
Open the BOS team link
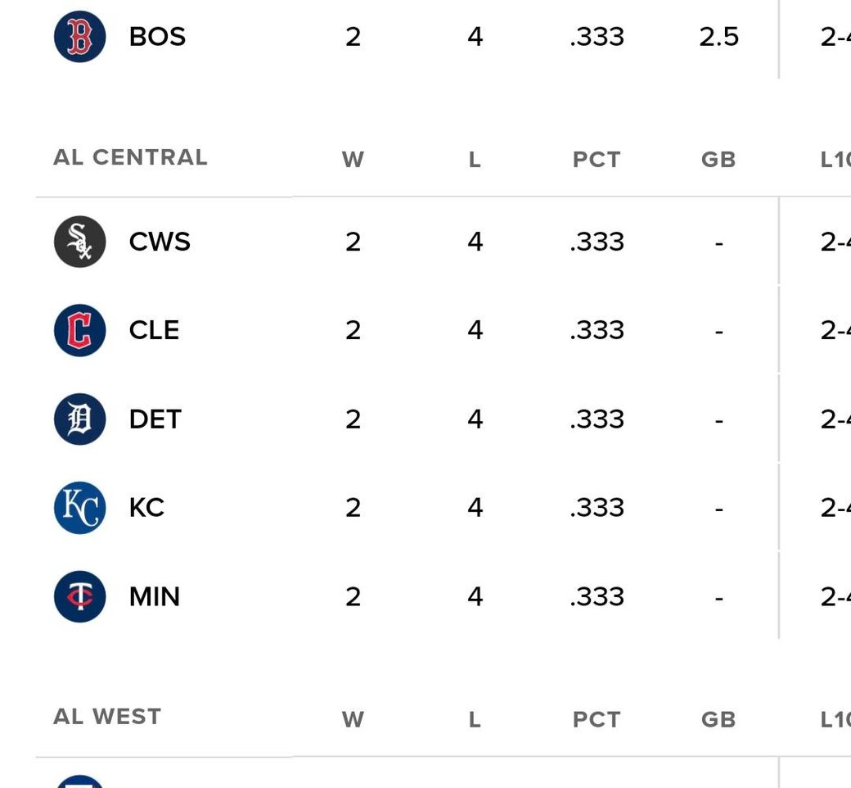pyautogui.click(x=157, y=37)
